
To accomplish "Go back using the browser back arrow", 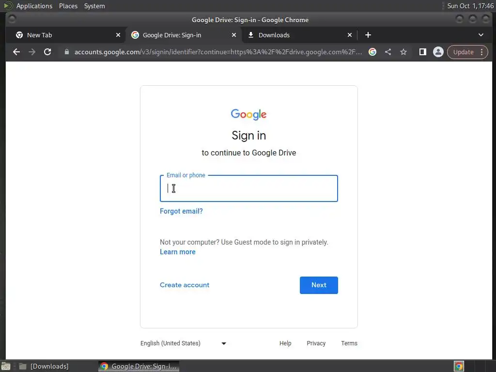I will pyautogui.click(x=16, y=52).
